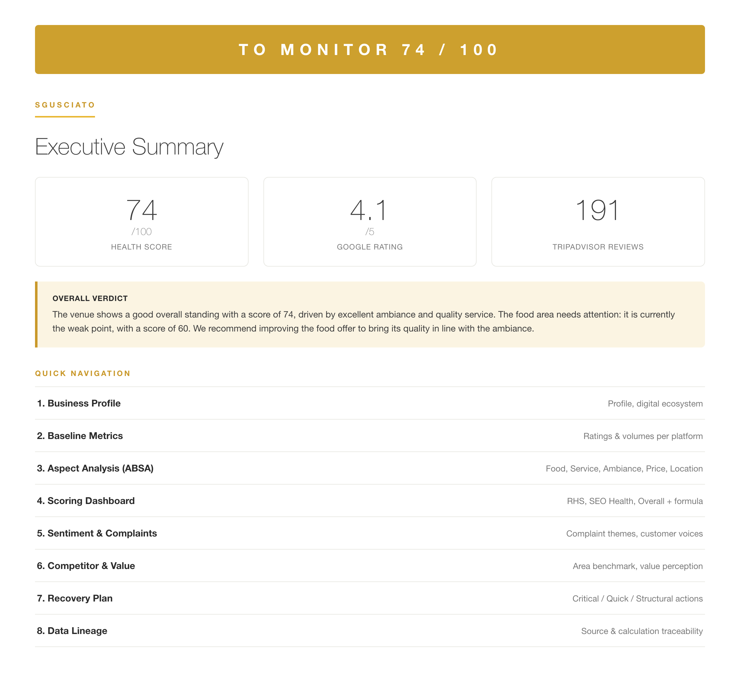Click the Quick Navigation heading
The width and height of the screenshot is (740, 677).
point(82,373)
